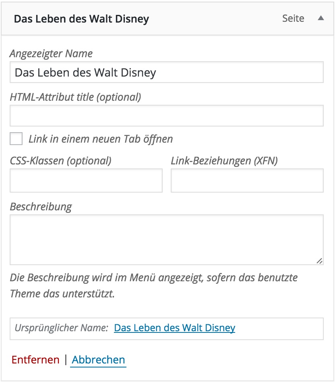335x382 pixels.
Task: Collapse the menu item with the triangle arrow
Action: (x=321, y=19)
